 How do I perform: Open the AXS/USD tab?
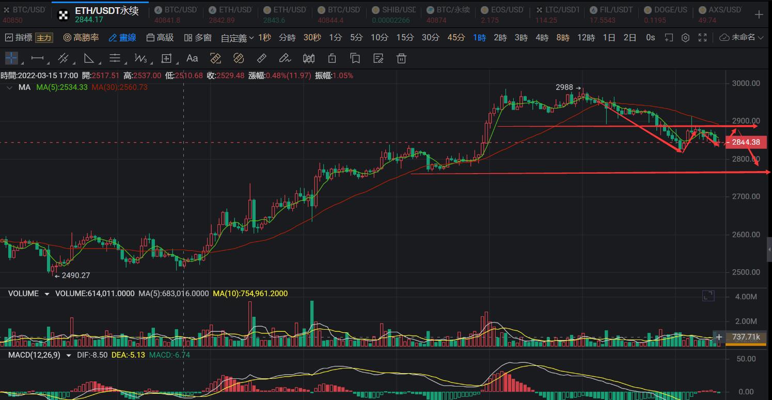coord(720,14)
